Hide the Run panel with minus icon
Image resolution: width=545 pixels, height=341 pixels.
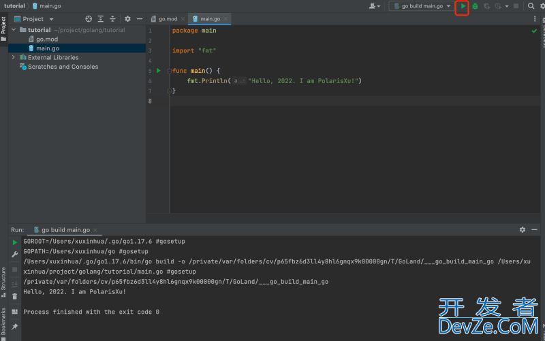coord(534,229)
